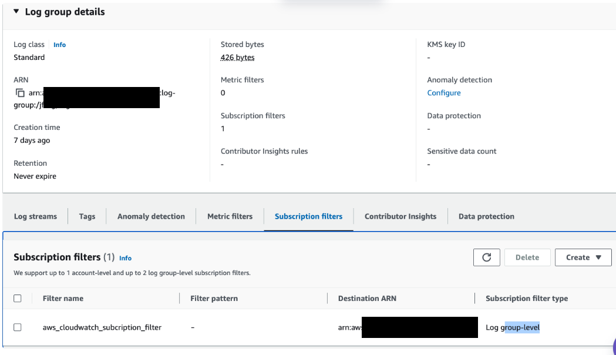Open the Metric filters tab

point(230,216)
